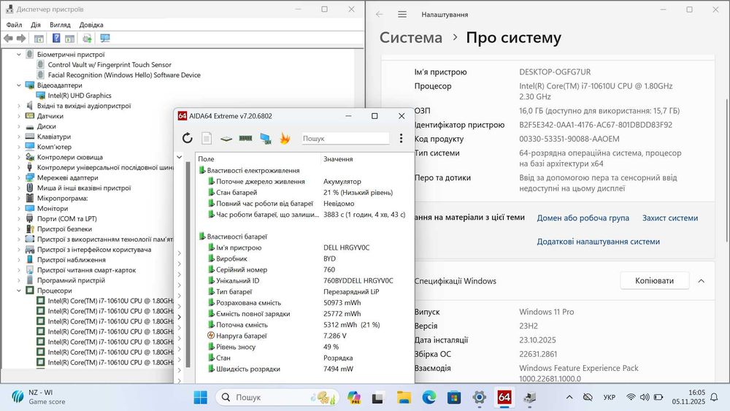730x411 pixels.
Task: Click the Back arrow in Device Manager toolbar
Action: pos(8,38)
